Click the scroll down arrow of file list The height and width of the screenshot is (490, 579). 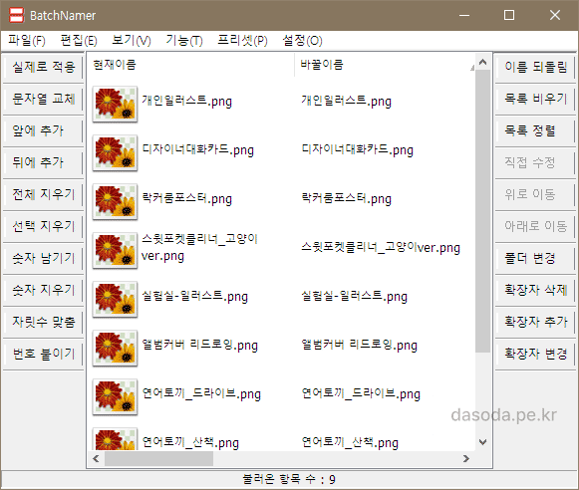tap(482, 442)
